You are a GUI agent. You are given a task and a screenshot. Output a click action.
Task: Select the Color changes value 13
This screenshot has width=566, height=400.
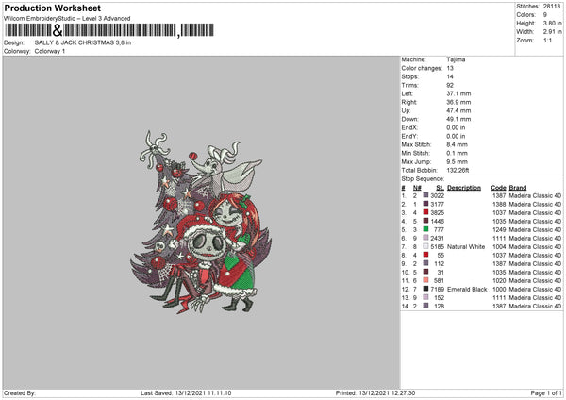(x=450, y=68)
